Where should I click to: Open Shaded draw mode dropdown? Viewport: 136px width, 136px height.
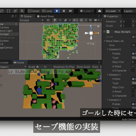tap(32, 20)
